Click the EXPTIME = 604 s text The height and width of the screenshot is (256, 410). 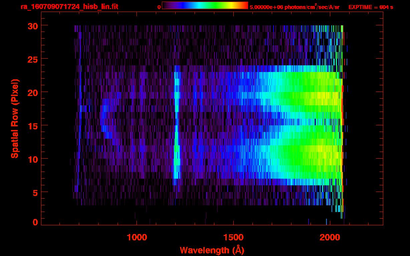(x=371, y=7)
